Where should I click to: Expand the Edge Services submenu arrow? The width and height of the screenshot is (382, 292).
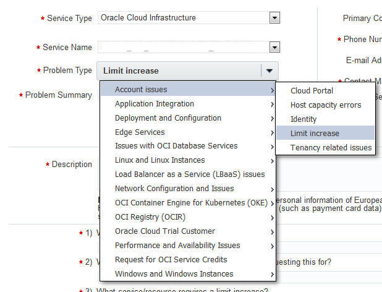tap(273, 133)
